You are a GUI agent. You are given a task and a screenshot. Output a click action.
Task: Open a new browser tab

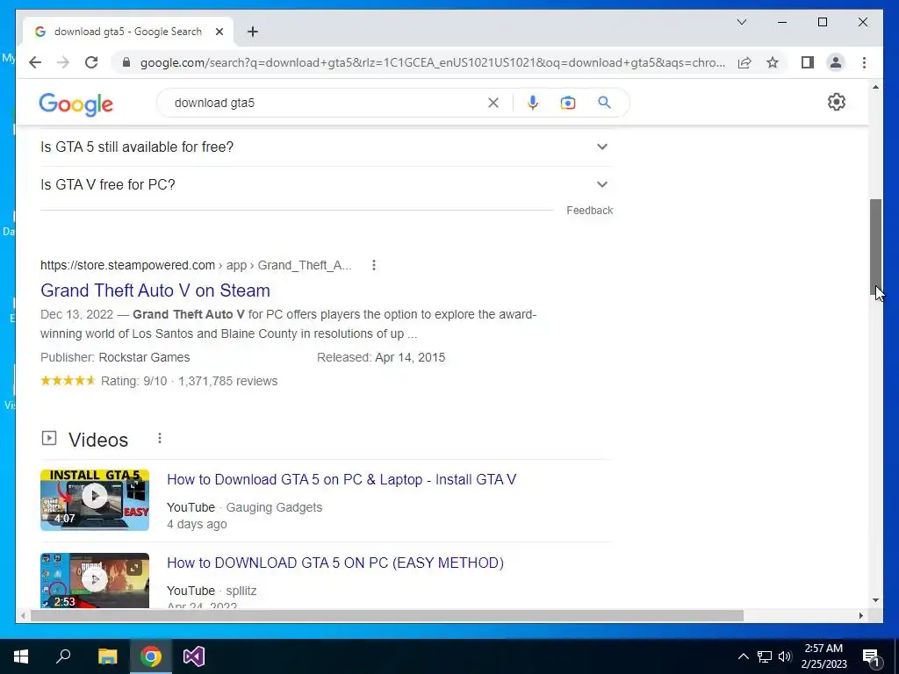253,32
